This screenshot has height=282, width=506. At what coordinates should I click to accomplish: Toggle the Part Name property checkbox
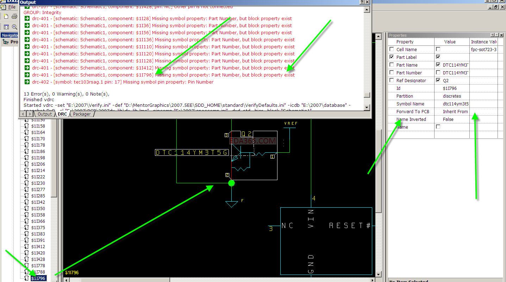[392, 65]
